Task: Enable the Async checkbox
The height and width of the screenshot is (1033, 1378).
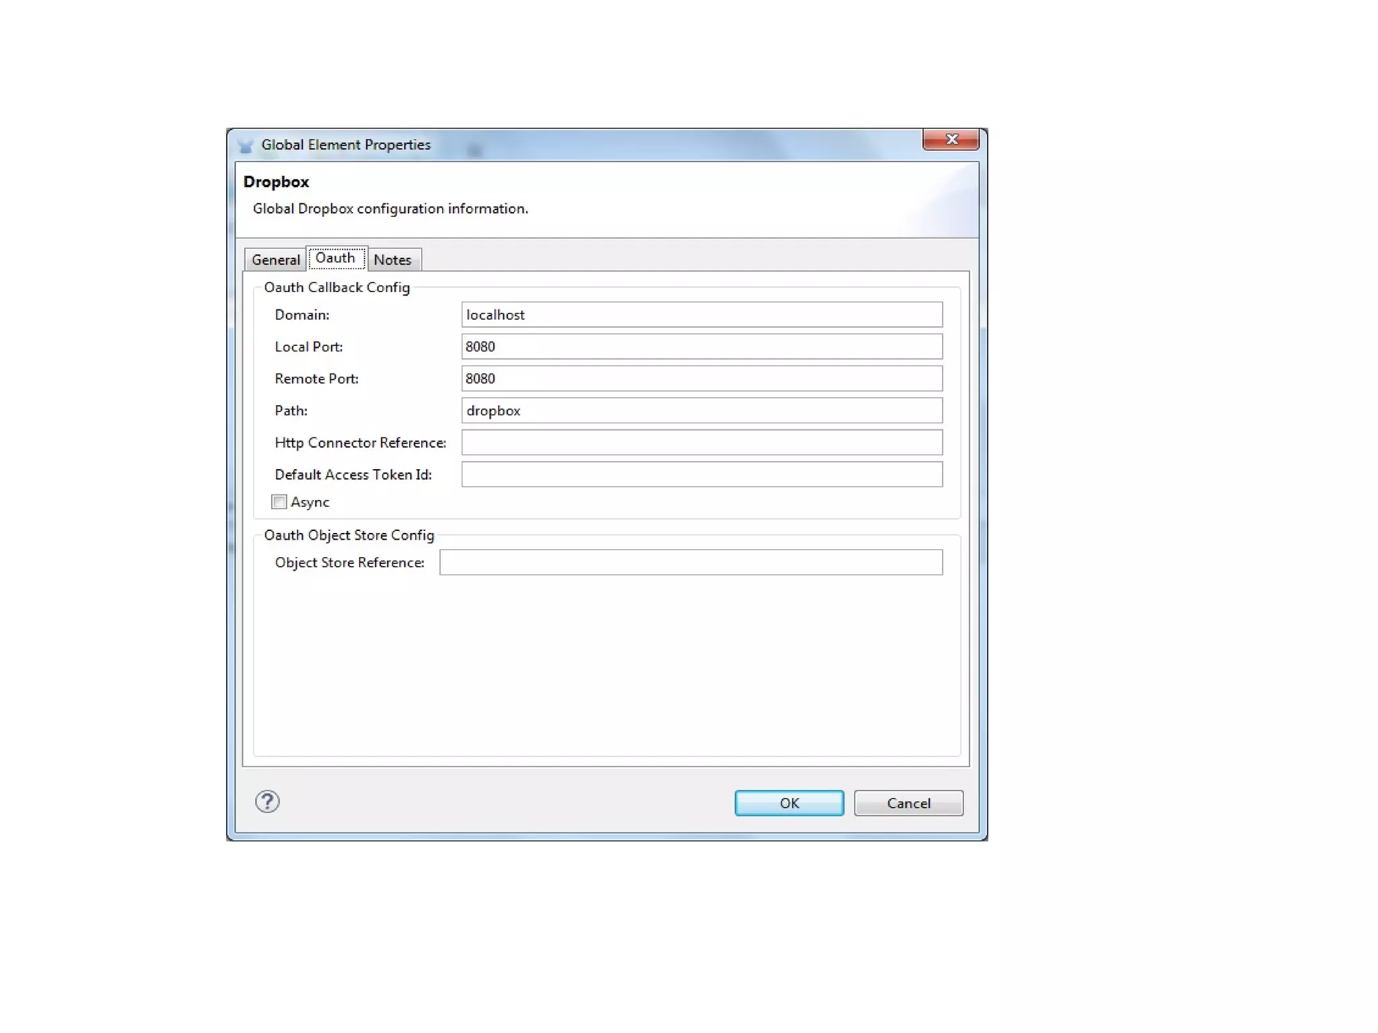Action: pyautogui.click(x=279, y=502)
